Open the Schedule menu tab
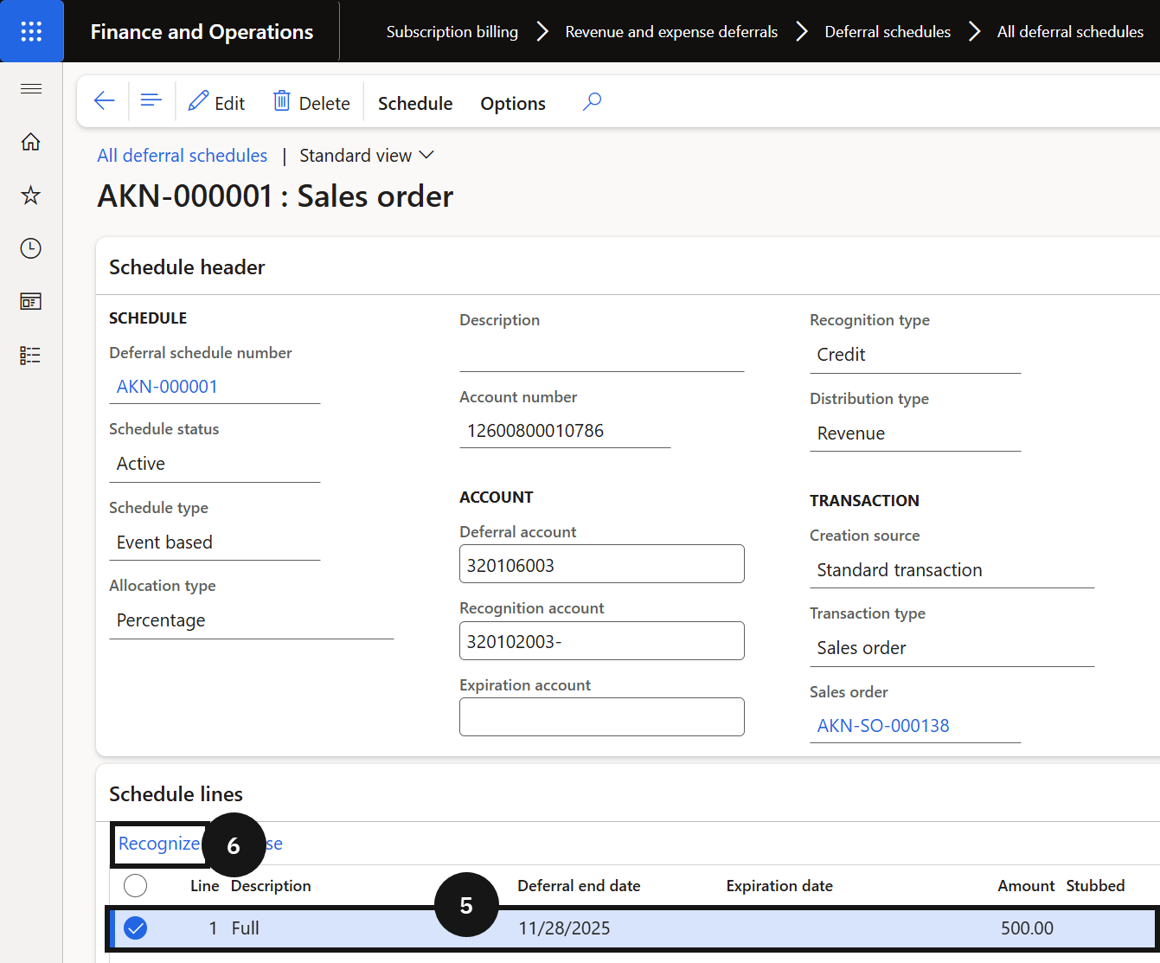 [415, 103]
